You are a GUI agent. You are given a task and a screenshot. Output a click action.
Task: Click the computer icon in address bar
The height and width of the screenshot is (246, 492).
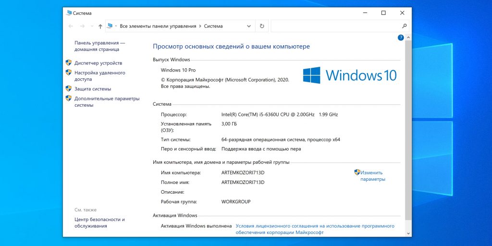click(x=110, y=26)
